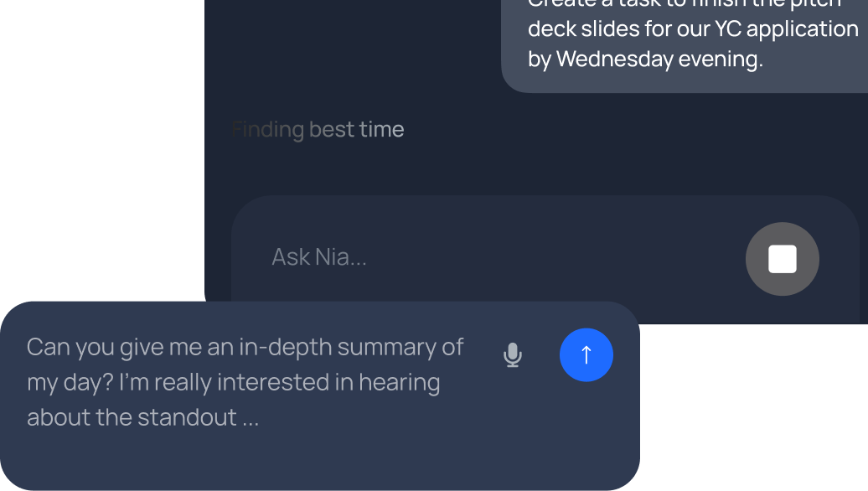
Task: Send the message with the blue arrow
Action: 586,355
